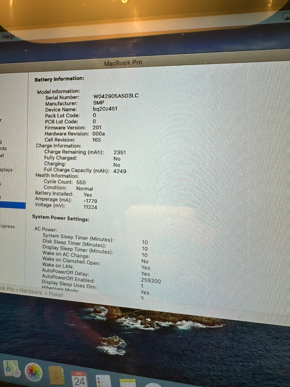
Task: Click the Condition value Normal
Action: (x=85, y=188)
